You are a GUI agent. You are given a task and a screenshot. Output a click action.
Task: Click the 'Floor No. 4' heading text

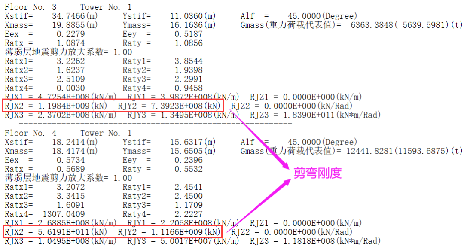pyautogui.click(x=31, y=133)
